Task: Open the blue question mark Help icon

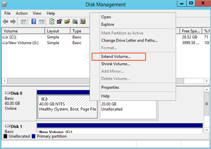Action: tap(34, 21)
